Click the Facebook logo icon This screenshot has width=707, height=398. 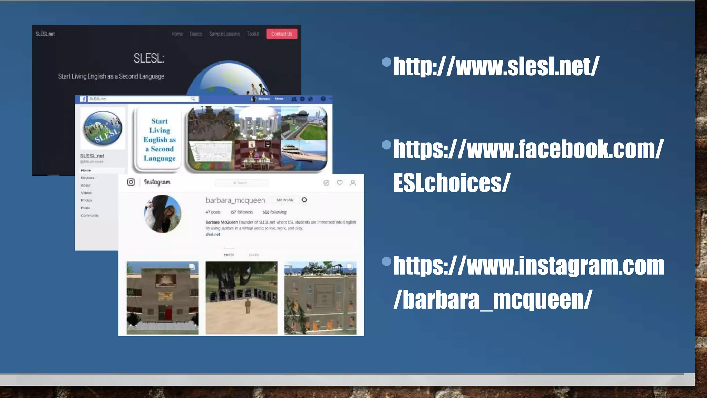click(83, 99)
